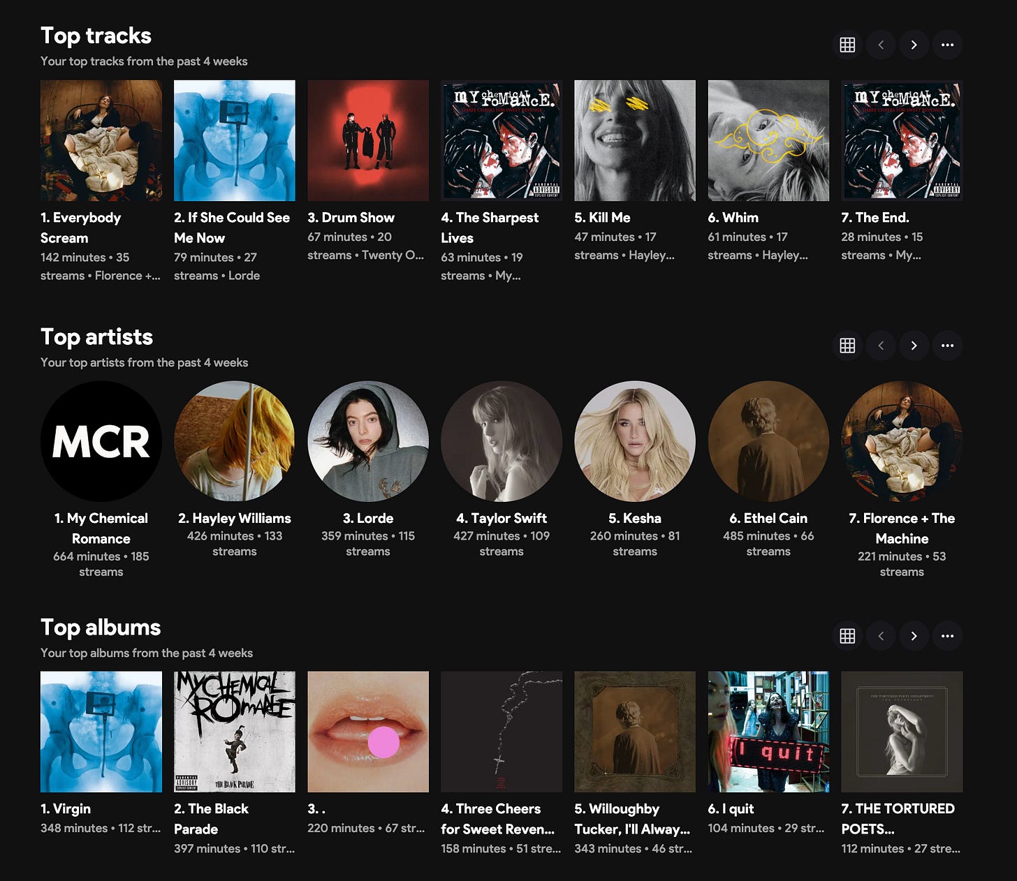Open the lips album cover ranked third
The width and height of the screenshot is (1017, 881).
tap(368, 732)
